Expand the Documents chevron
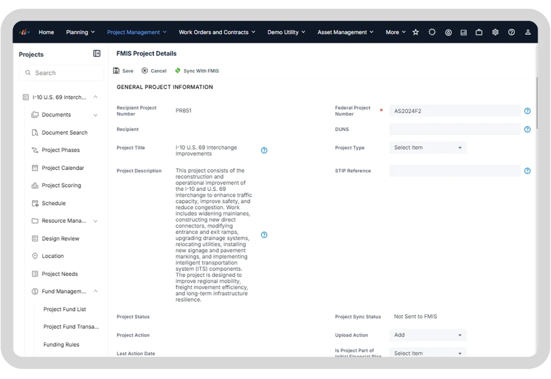551x379 pixels. pos(96,115)
